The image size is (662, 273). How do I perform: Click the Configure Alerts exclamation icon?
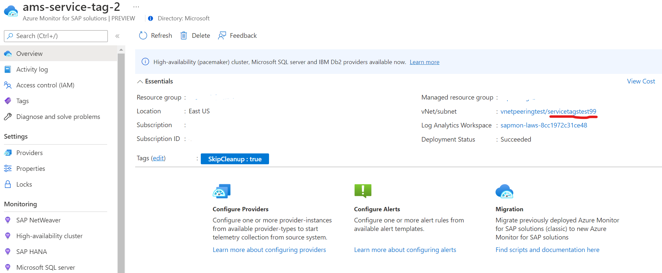point(363,191)
